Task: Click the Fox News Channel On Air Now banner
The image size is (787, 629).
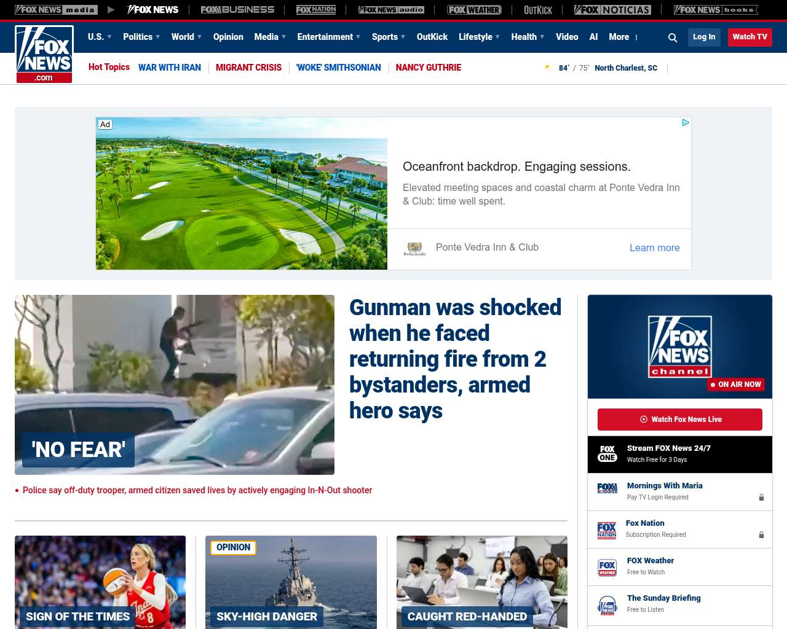Action: 680,346
